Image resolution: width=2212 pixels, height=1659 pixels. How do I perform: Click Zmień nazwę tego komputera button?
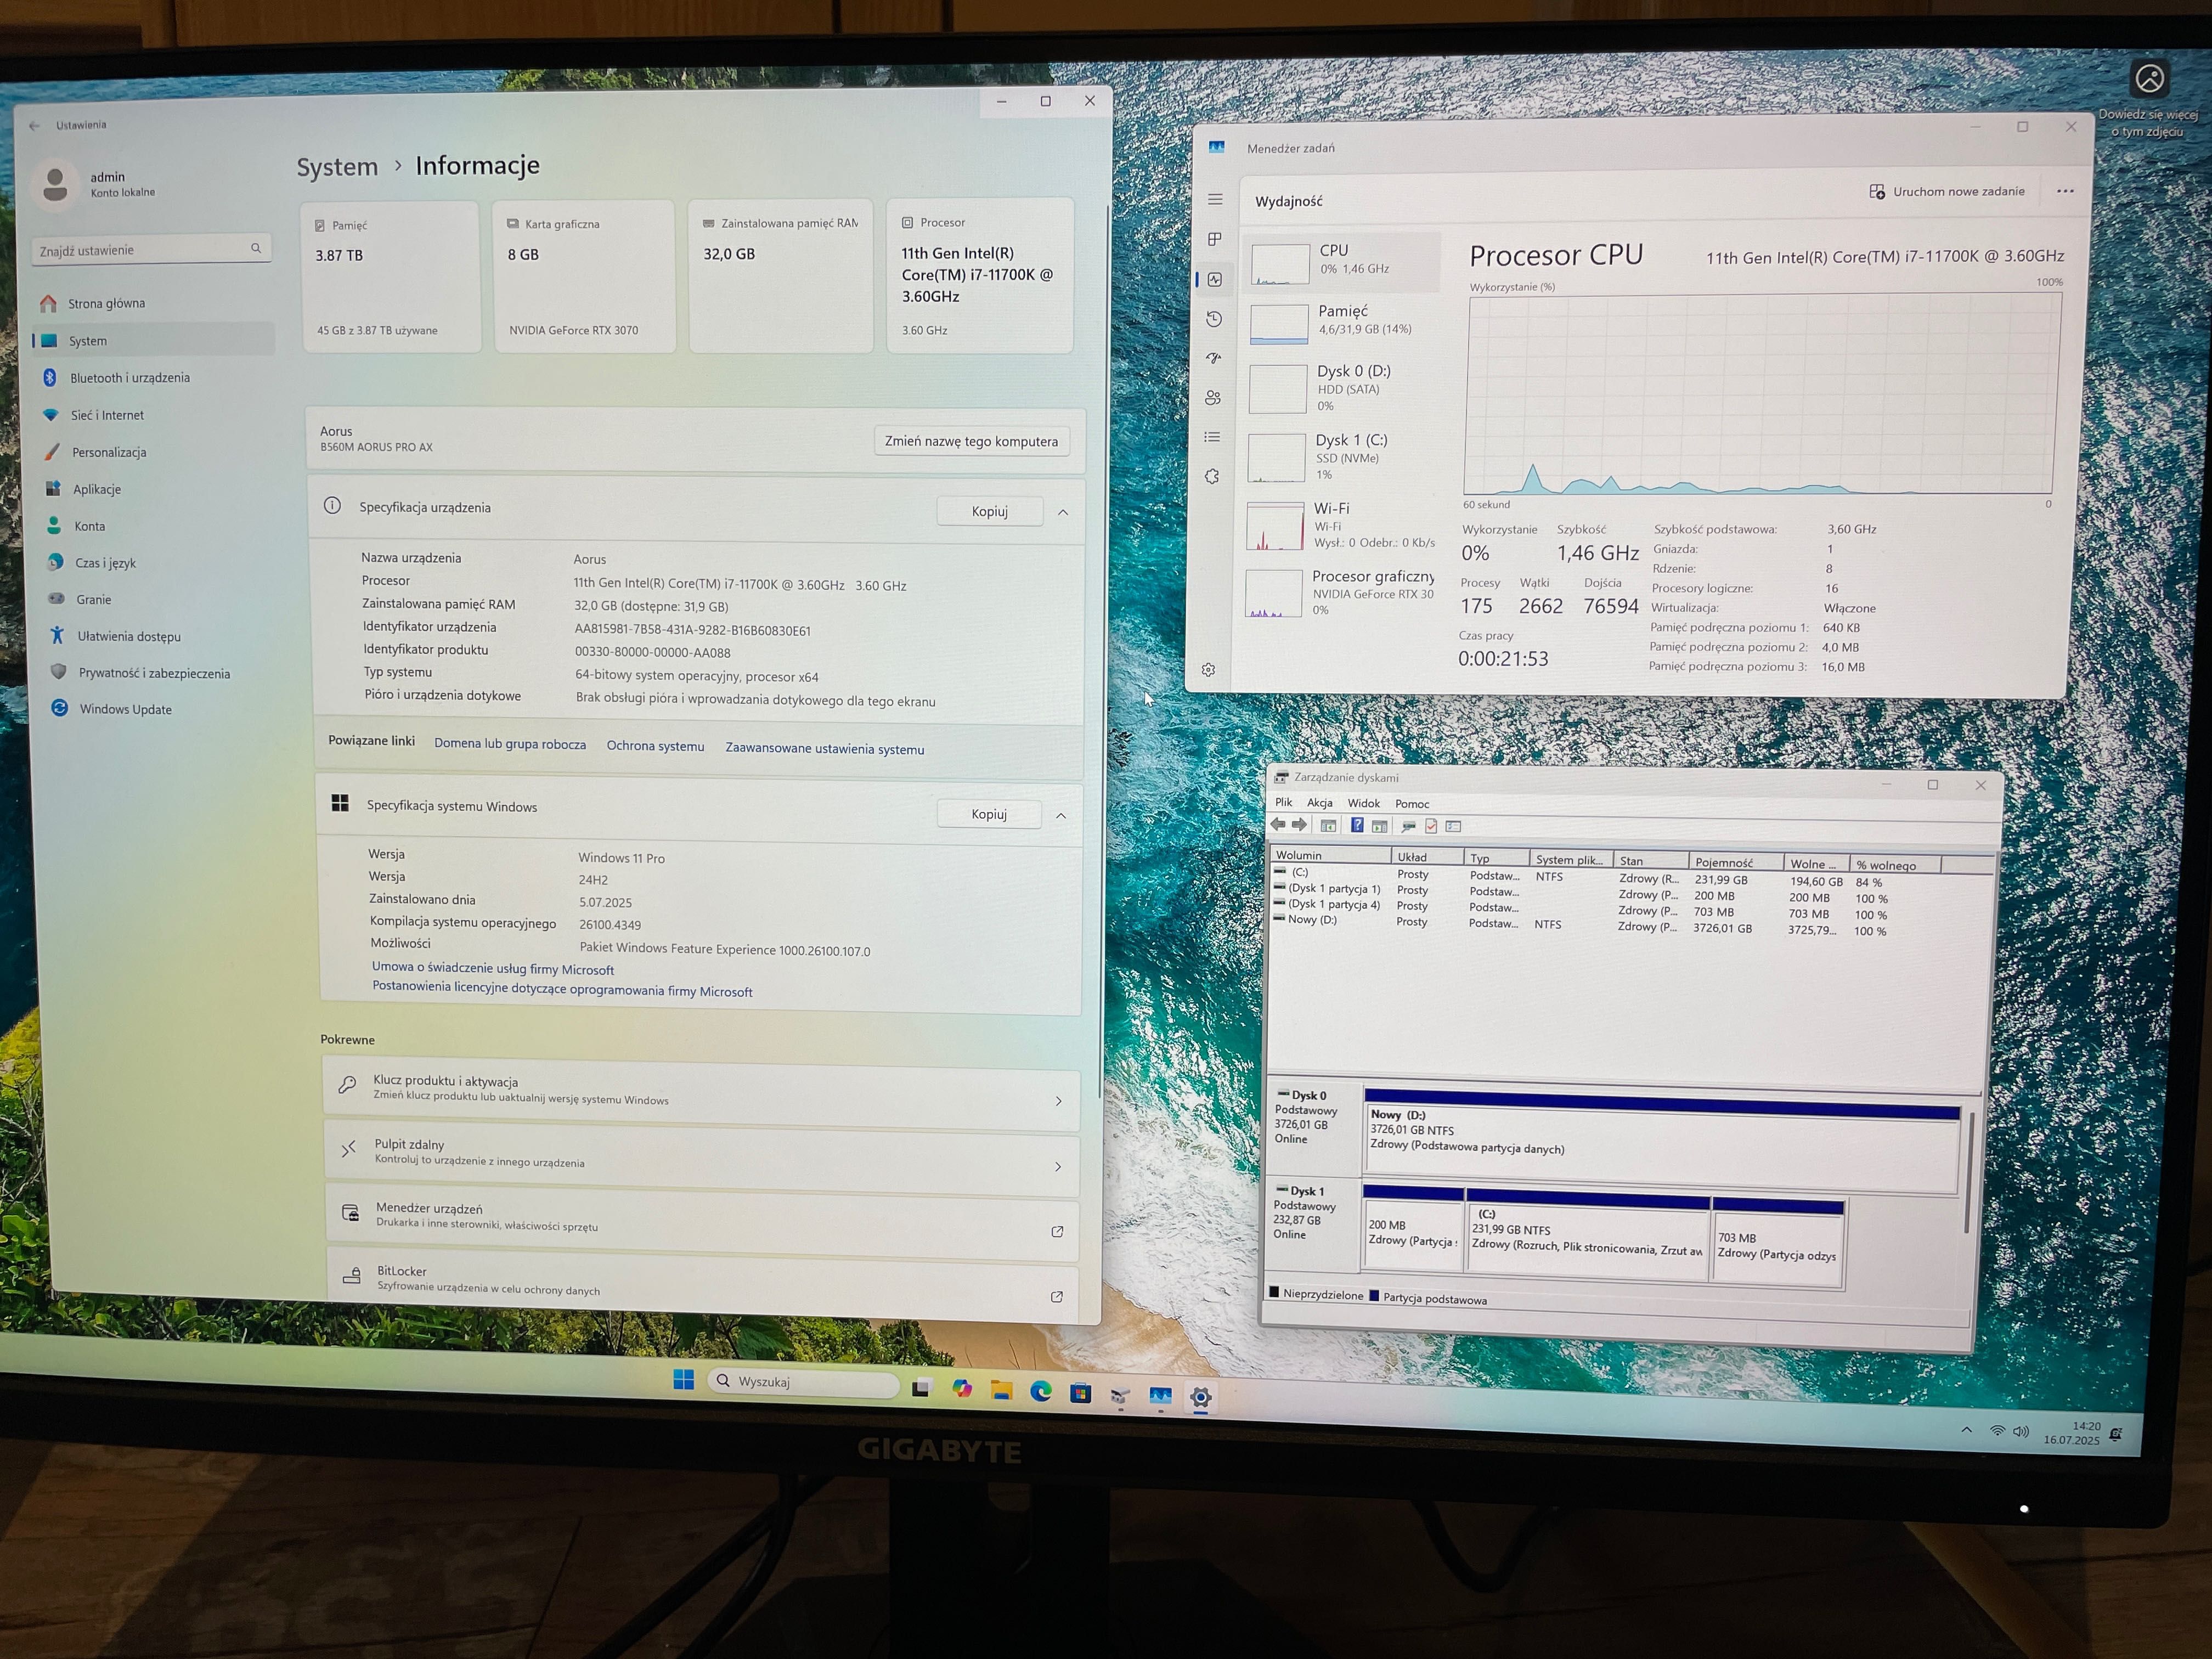971,441
